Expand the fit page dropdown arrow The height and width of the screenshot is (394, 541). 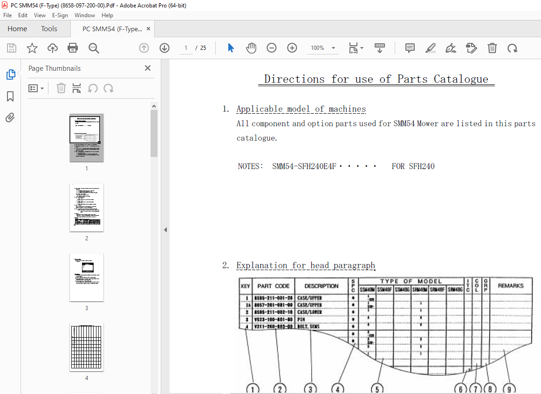click(362, 48)
